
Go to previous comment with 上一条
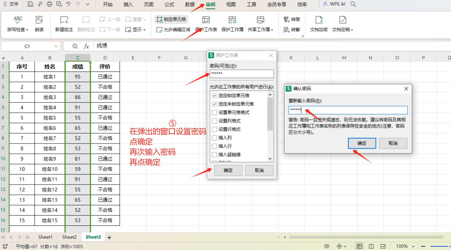[x=110, y=19]
